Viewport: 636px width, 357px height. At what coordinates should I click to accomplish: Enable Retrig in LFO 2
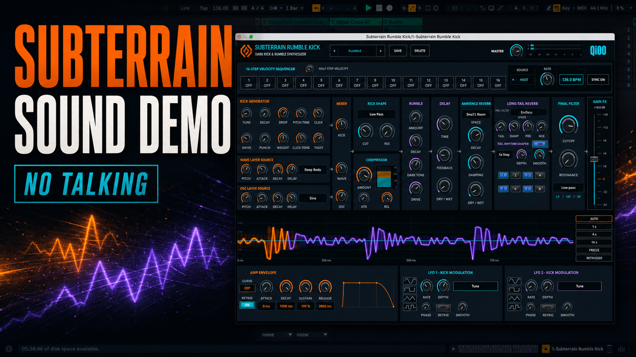[x=548, y=307]
